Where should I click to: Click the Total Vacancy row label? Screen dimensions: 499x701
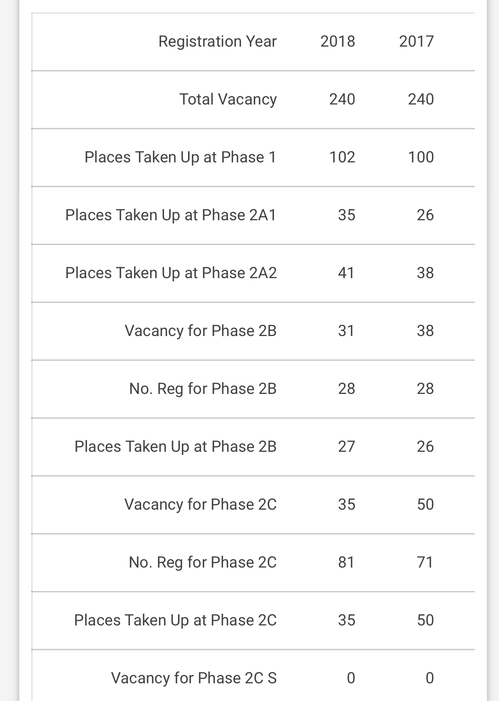(x=228, y=99)
